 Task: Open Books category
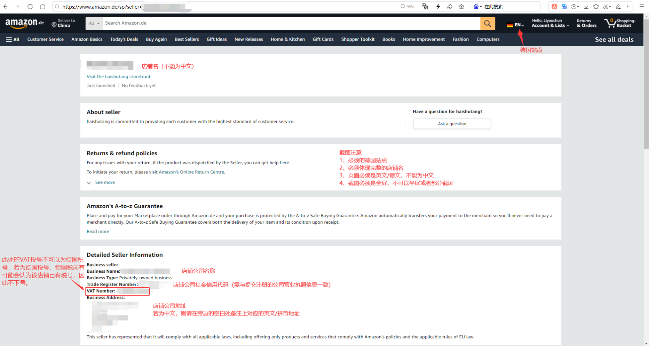pyautogui.click(x=388, y=39)
